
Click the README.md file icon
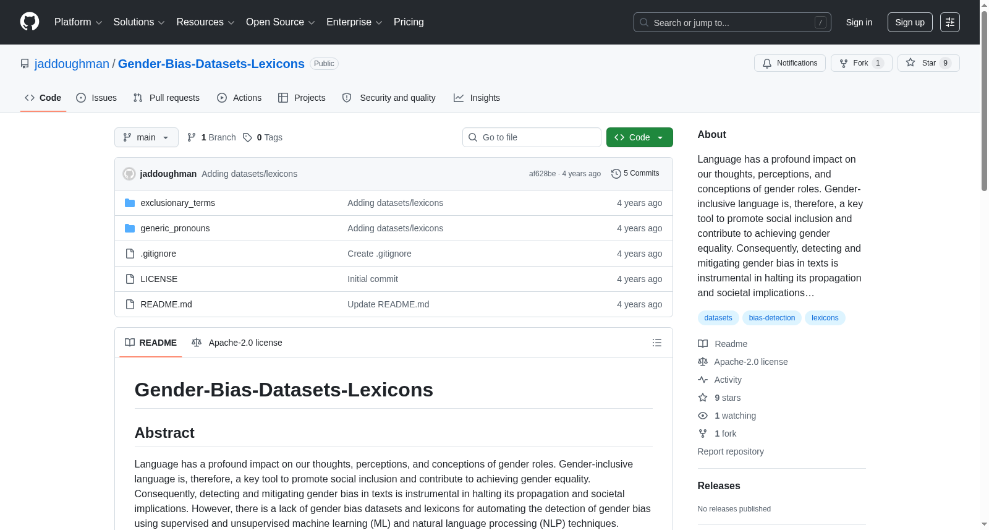[130, 304]
